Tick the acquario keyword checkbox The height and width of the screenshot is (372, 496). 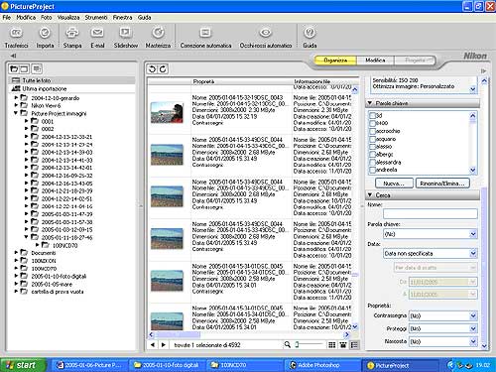click(373, 139)
